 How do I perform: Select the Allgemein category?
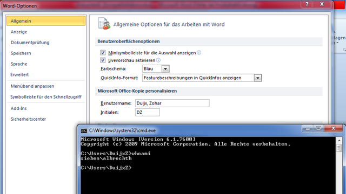(x=46, y=21)
